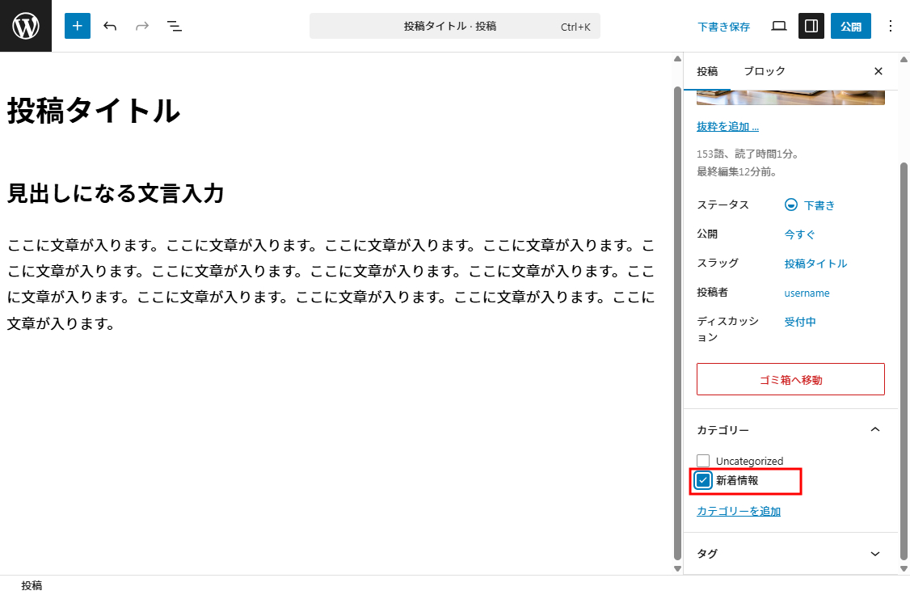Click the featured image thumbnail

coord(790,98)
